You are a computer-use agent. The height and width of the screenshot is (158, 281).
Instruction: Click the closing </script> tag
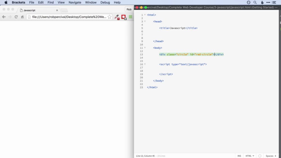(166, 74)
